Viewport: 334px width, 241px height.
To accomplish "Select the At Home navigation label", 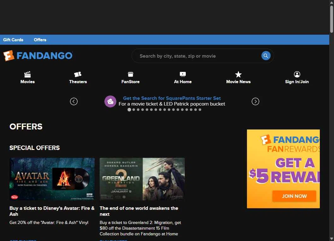I will click(x=183, y=82).
